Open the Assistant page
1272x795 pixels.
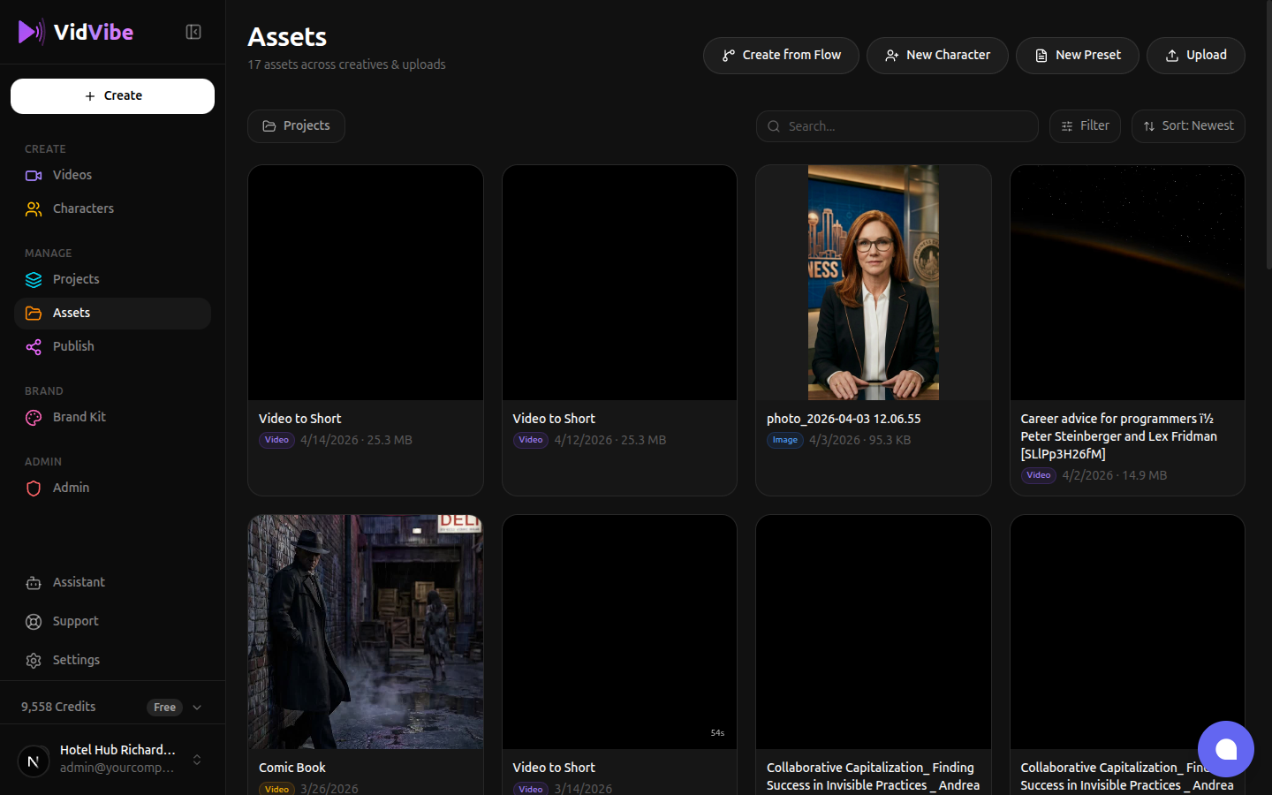(x=112, y=583)
